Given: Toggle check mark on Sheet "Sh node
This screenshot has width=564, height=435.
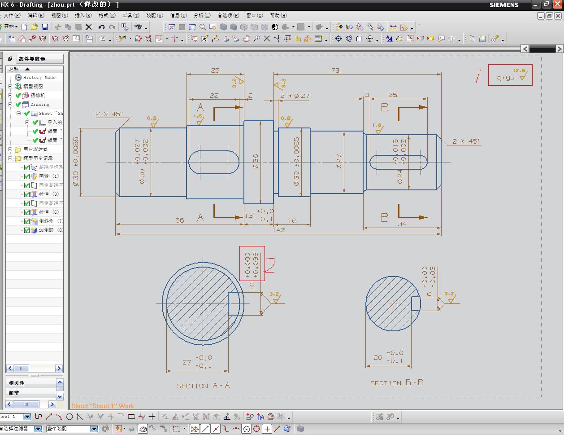Looking at the screenshot, I should coord(27,113).
